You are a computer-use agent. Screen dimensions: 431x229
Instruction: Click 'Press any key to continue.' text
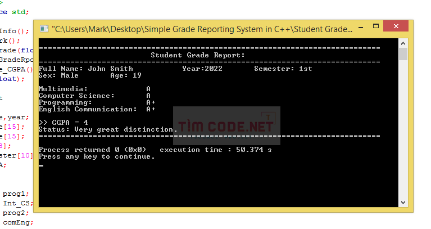click(x=97, y=156)
